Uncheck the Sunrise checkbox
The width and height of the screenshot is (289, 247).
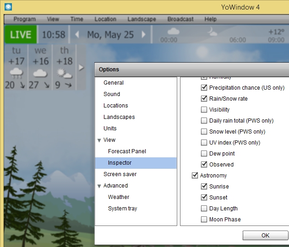click(204, 187)
